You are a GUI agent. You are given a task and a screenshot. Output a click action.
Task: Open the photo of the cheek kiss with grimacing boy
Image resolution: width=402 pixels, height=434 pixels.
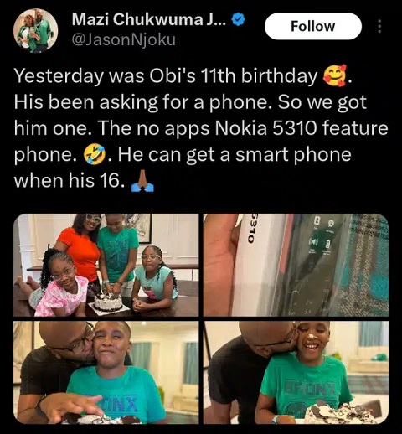click(x=106, y=372)
